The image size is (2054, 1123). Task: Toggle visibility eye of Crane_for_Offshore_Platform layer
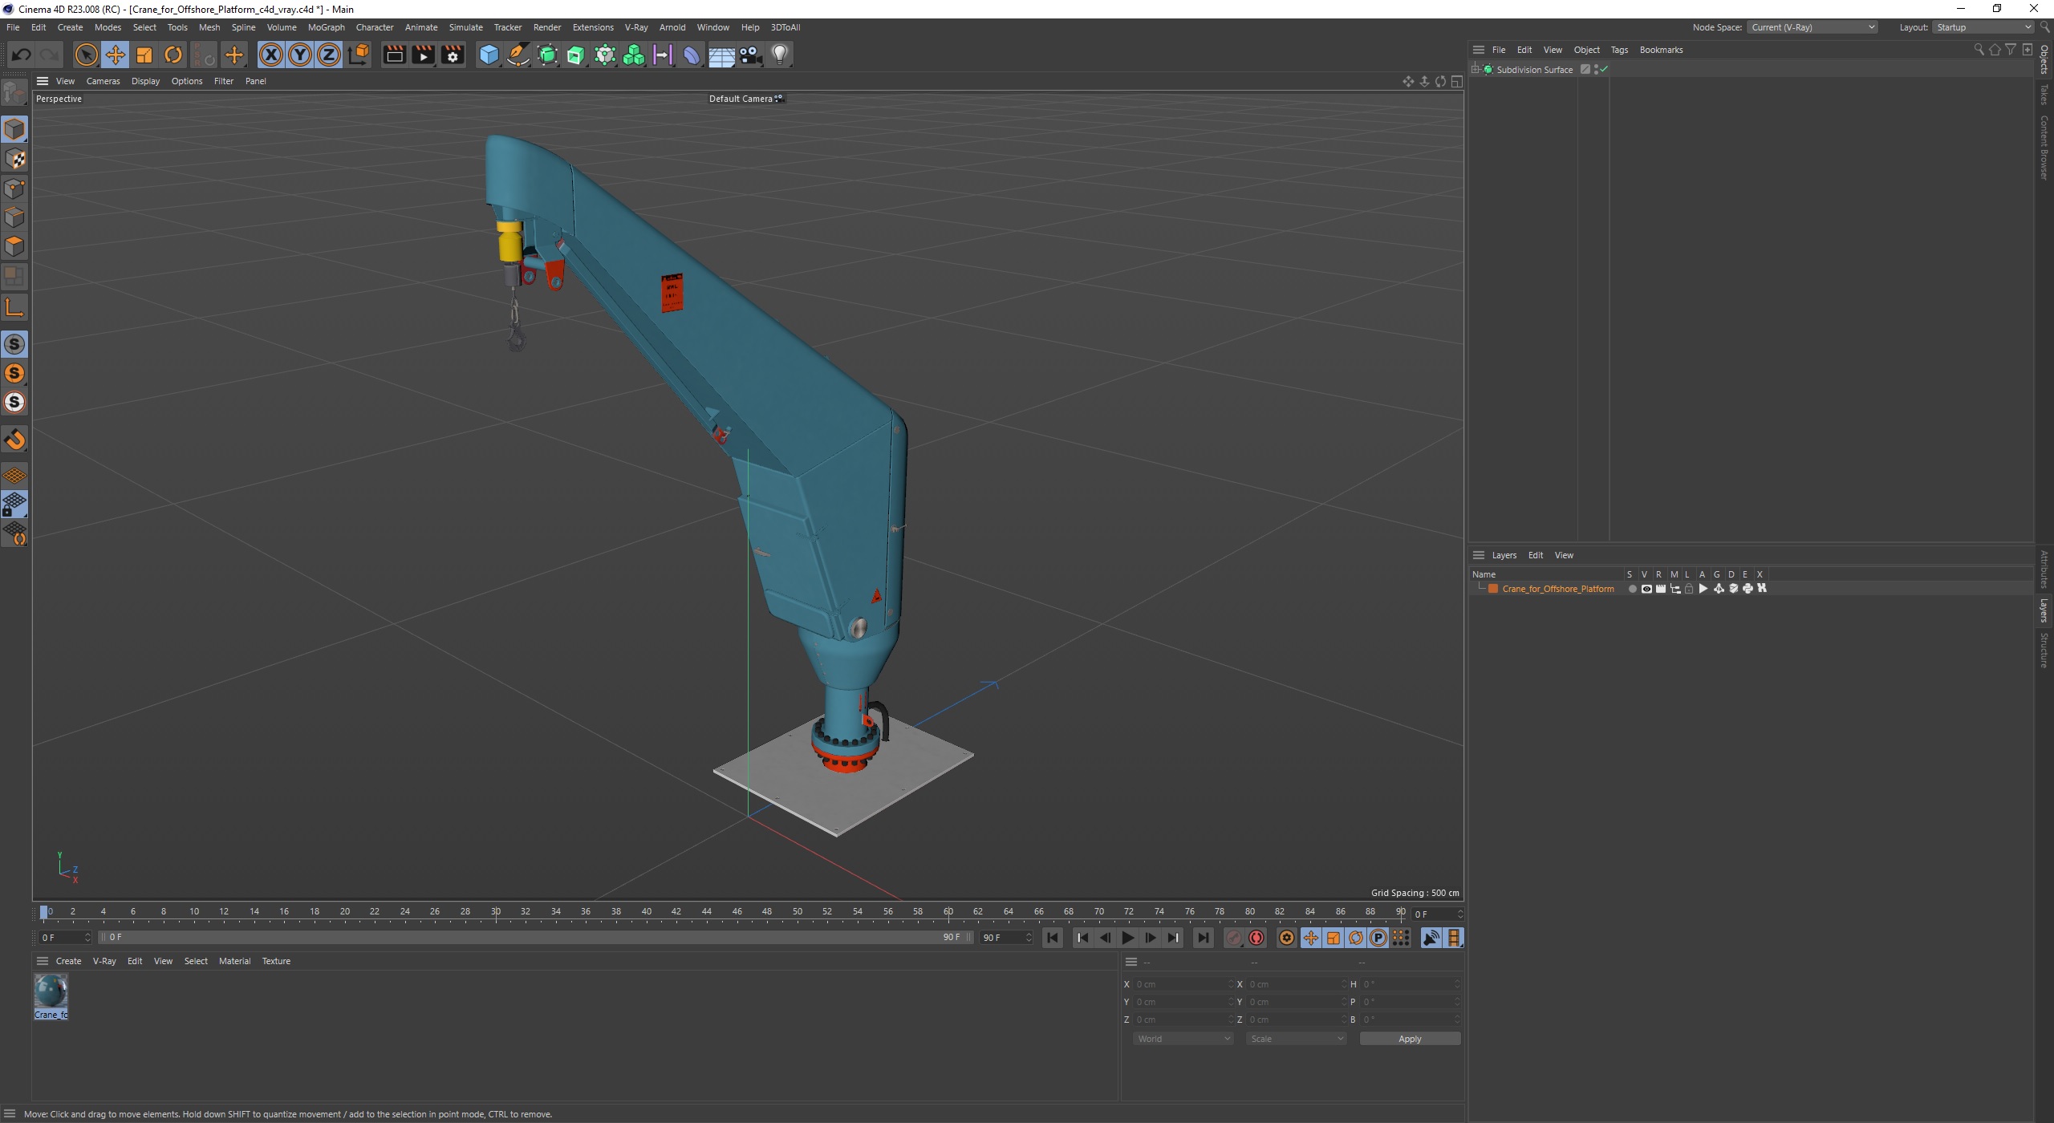click(1646, 589)
